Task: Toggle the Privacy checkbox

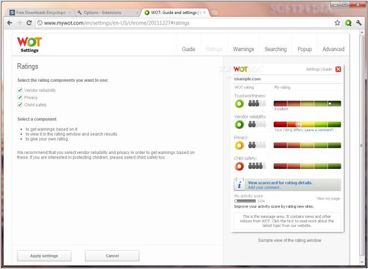Action: pyautogui.click(x=20, y=97)
